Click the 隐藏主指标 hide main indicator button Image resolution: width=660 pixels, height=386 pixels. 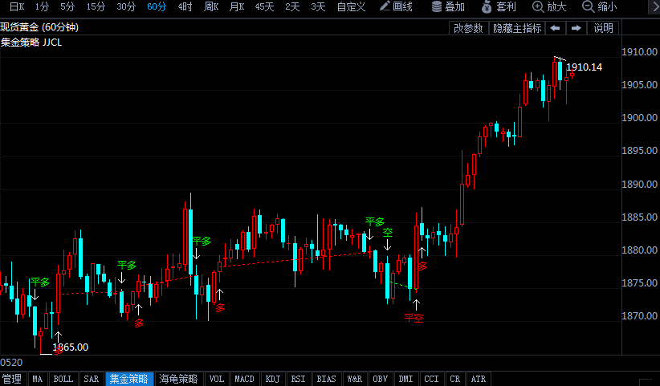click(x=517, y=28)
